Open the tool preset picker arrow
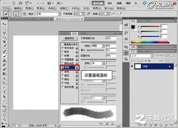 10,14
